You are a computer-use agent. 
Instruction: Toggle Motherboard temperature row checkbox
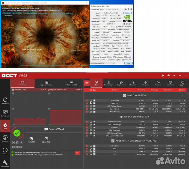point(87,146)
